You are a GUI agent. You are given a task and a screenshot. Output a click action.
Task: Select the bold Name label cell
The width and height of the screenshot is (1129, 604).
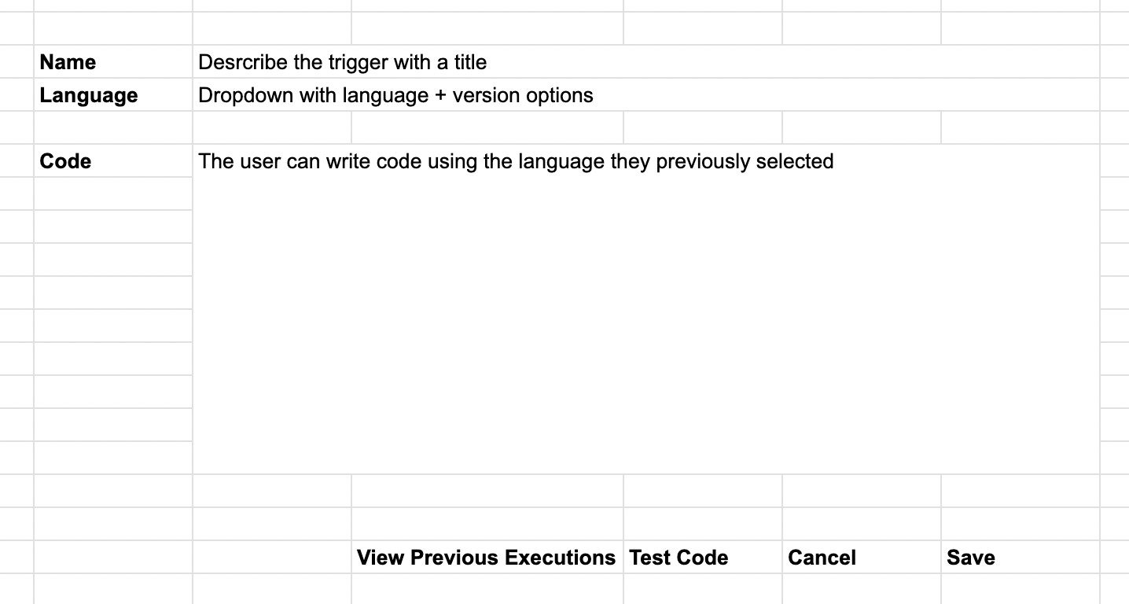click(113, 61)
